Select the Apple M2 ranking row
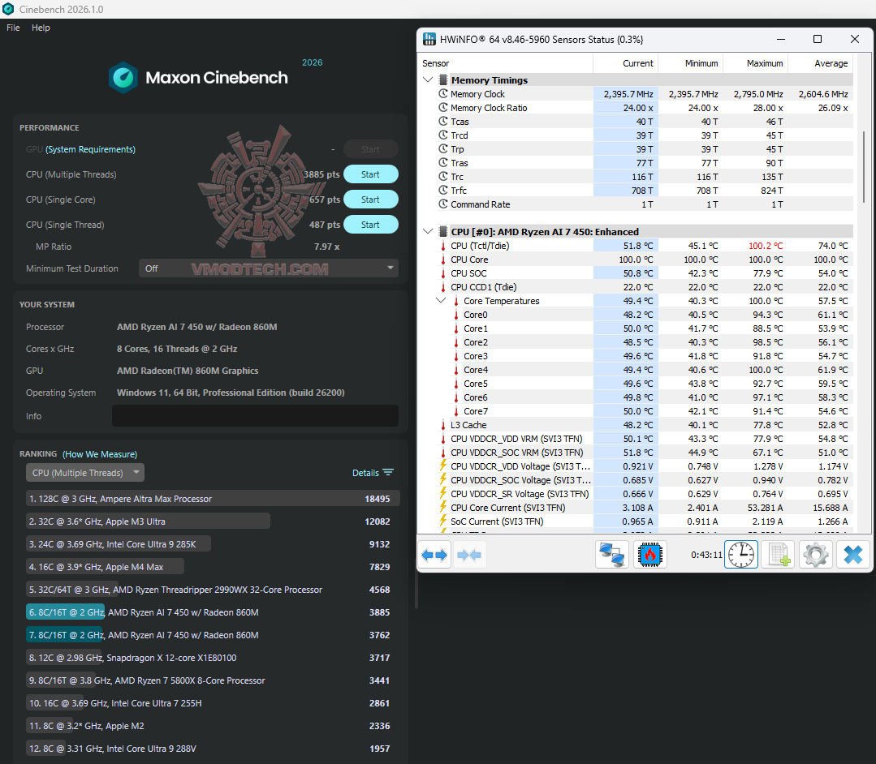 click(213, 726)
